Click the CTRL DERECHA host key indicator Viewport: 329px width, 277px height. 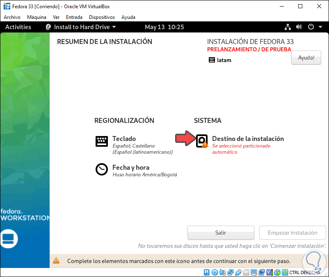pos(304,272)
